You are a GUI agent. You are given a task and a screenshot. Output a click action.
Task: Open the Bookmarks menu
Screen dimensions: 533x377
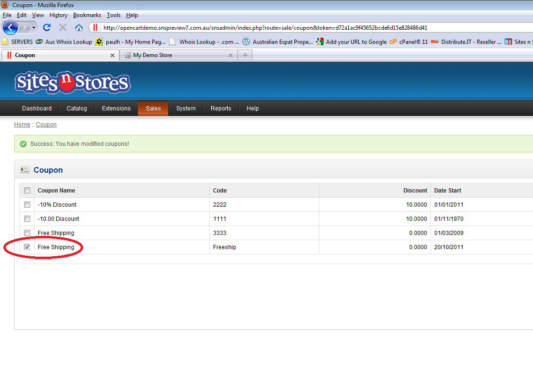point(87,15)
